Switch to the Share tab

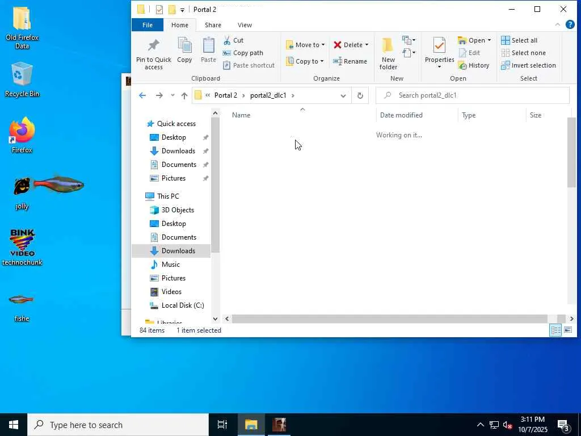[213, 25]
